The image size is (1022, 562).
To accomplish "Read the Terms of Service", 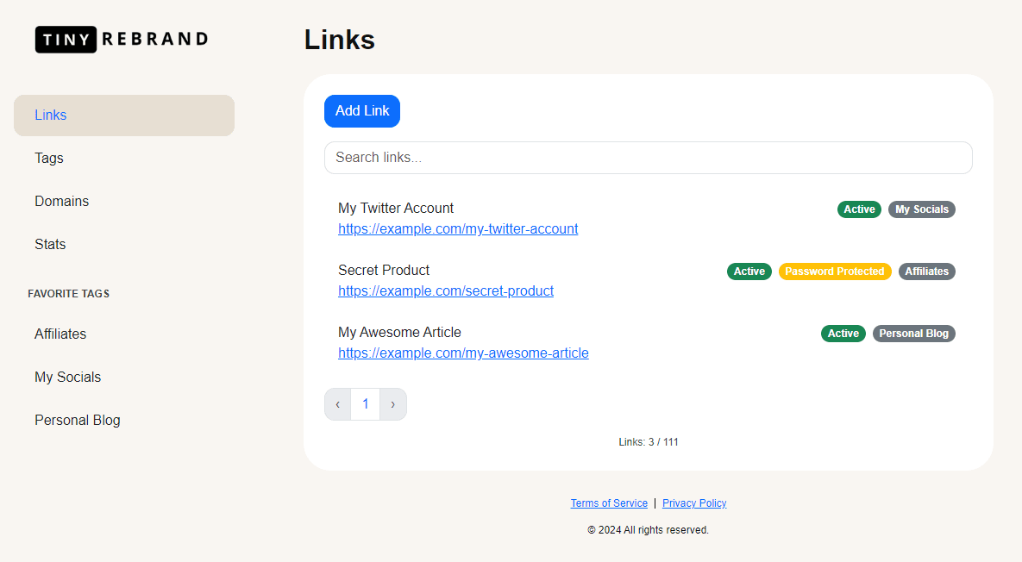I will [609, 503].
